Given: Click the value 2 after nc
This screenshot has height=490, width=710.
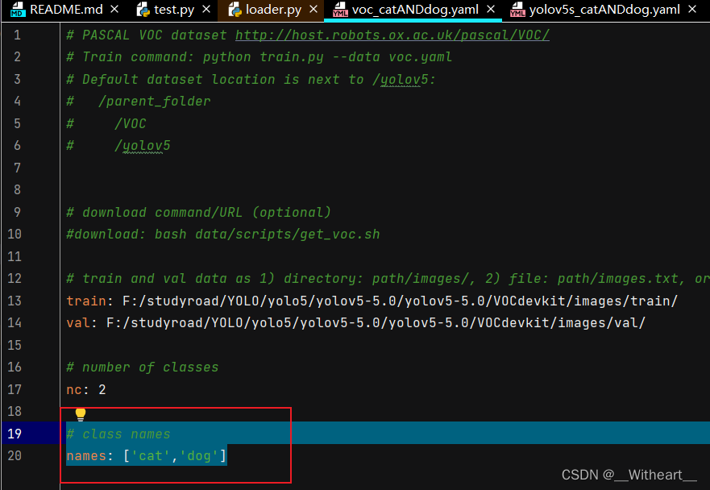Looking at the screenshot, I should click(x=102, y=389).
